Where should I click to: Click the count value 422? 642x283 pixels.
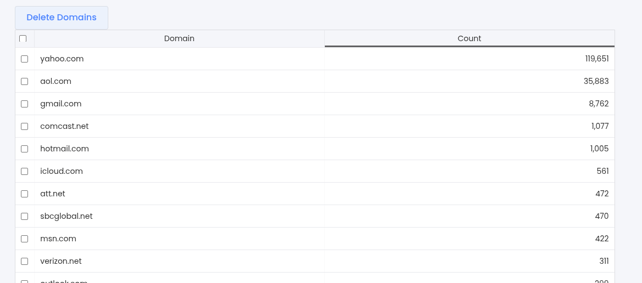(x=602, y=239)
